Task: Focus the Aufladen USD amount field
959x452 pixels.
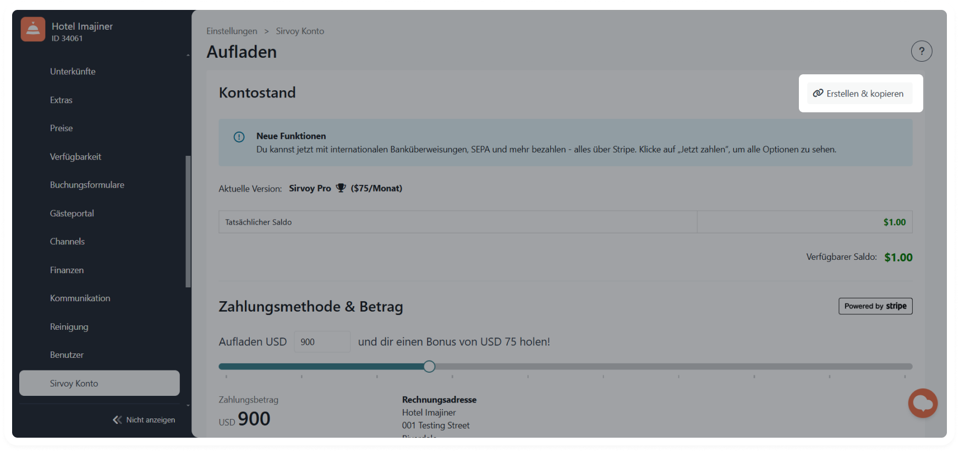Action: tap(322, 342)
